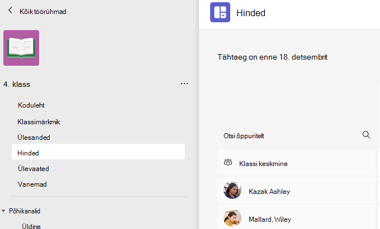Select the Klassi keskmine row

click(296, 162)
